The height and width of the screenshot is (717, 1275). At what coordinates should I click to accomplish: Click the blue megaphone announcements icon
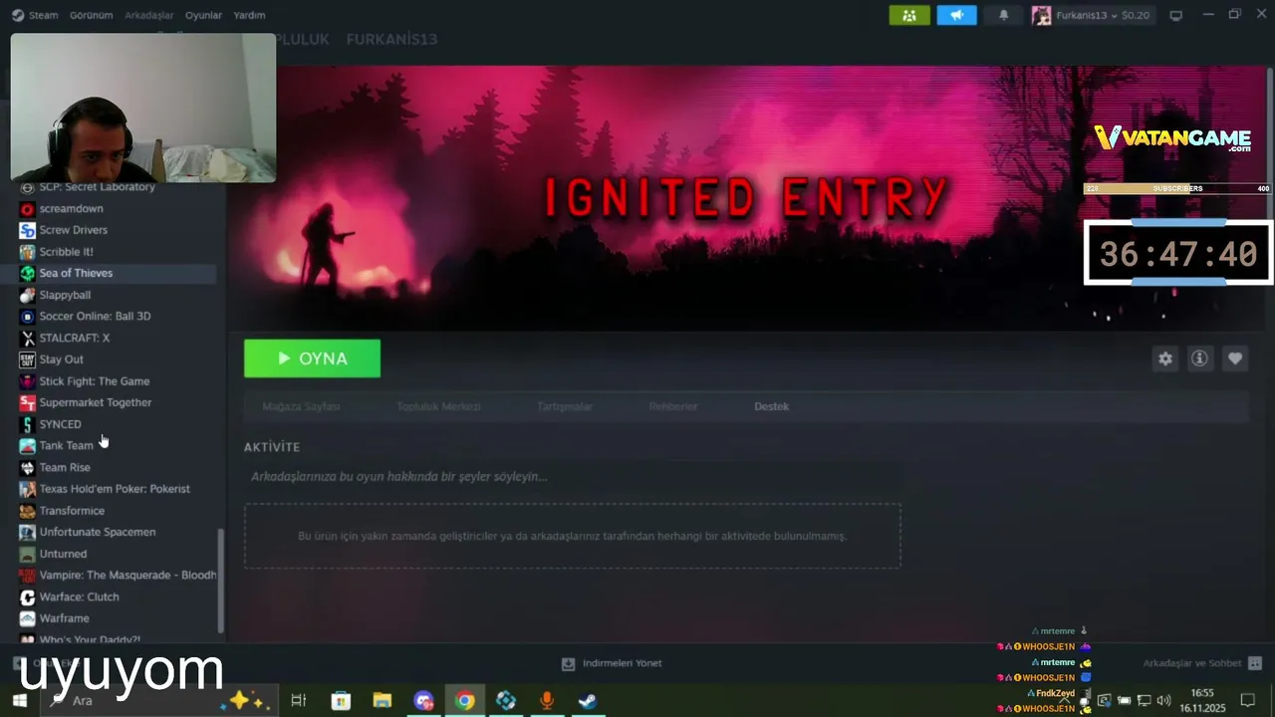tap(956, 15)
